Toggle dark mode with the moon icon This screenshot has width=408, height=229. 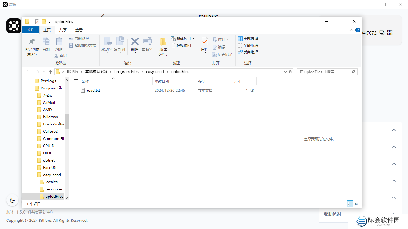[12, 200]
